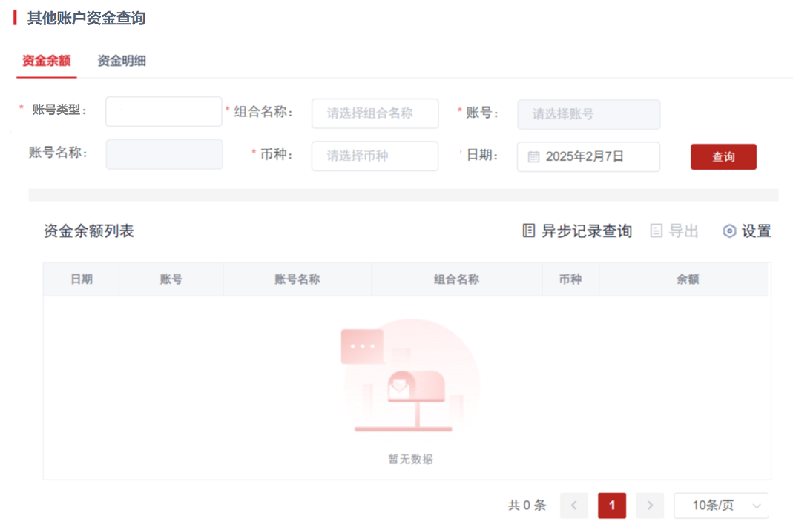Image resolution: width=793 pixels, height=527 pixels.
Task: Click the 账号名称 input field
Action: point(164,154)
